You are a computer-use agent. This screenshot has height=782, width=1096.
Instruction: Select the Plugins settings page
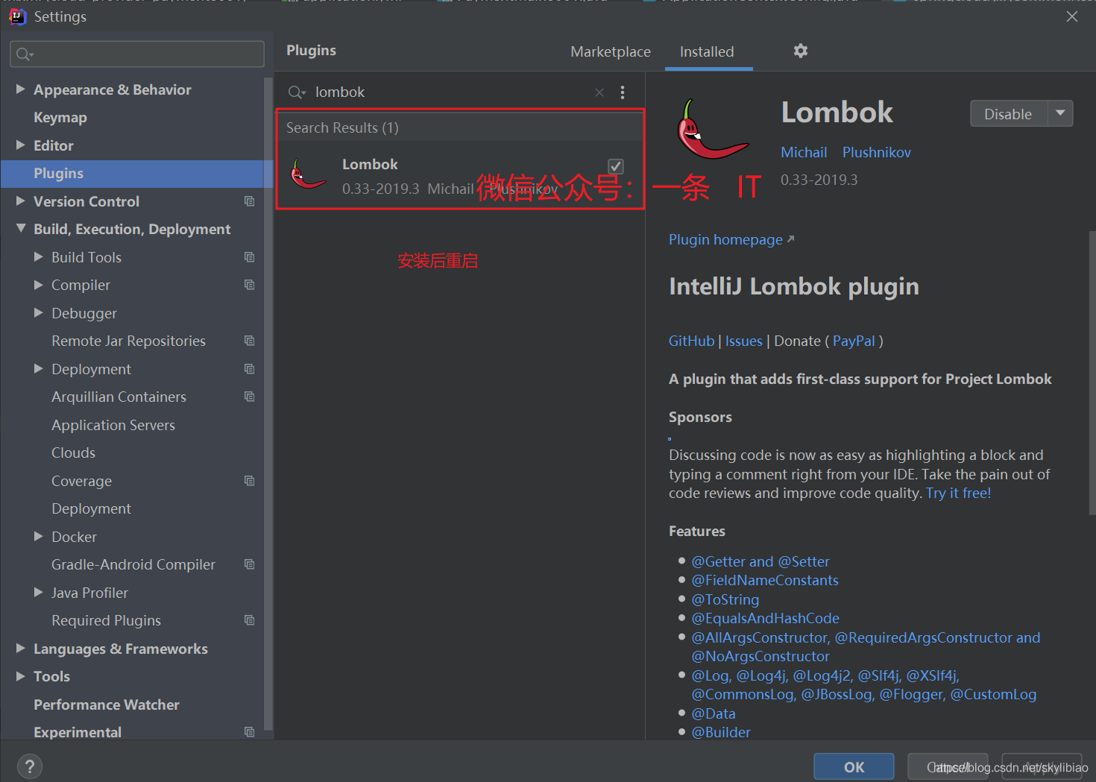pyautogui.click(x=136, y=174)
